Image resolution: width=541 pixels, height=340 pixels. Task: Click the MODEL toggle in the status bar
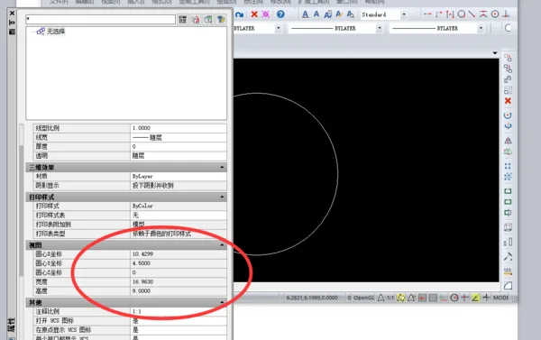tap(500, 298)
